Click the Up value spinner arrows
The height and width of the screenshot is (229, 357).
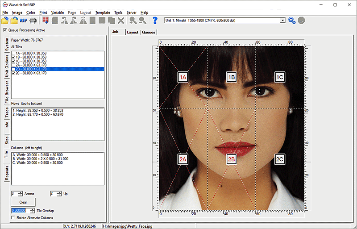click(x=59, y=194)
